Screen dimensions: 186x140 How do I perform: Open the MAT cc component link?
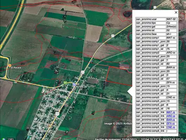(171, 112)
